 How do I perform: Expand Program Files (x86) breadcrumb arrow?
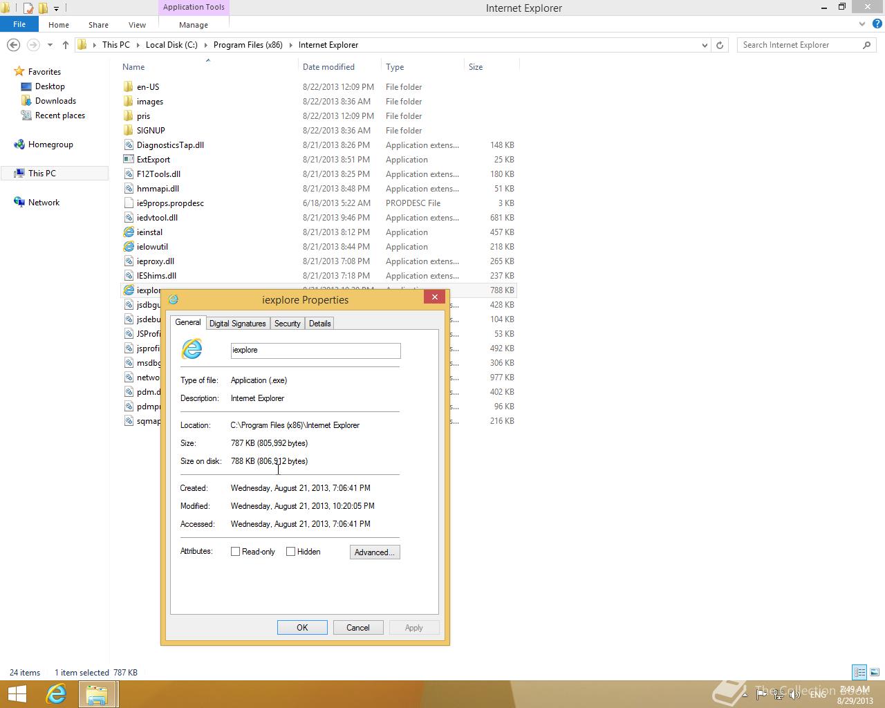click(290, 45)
